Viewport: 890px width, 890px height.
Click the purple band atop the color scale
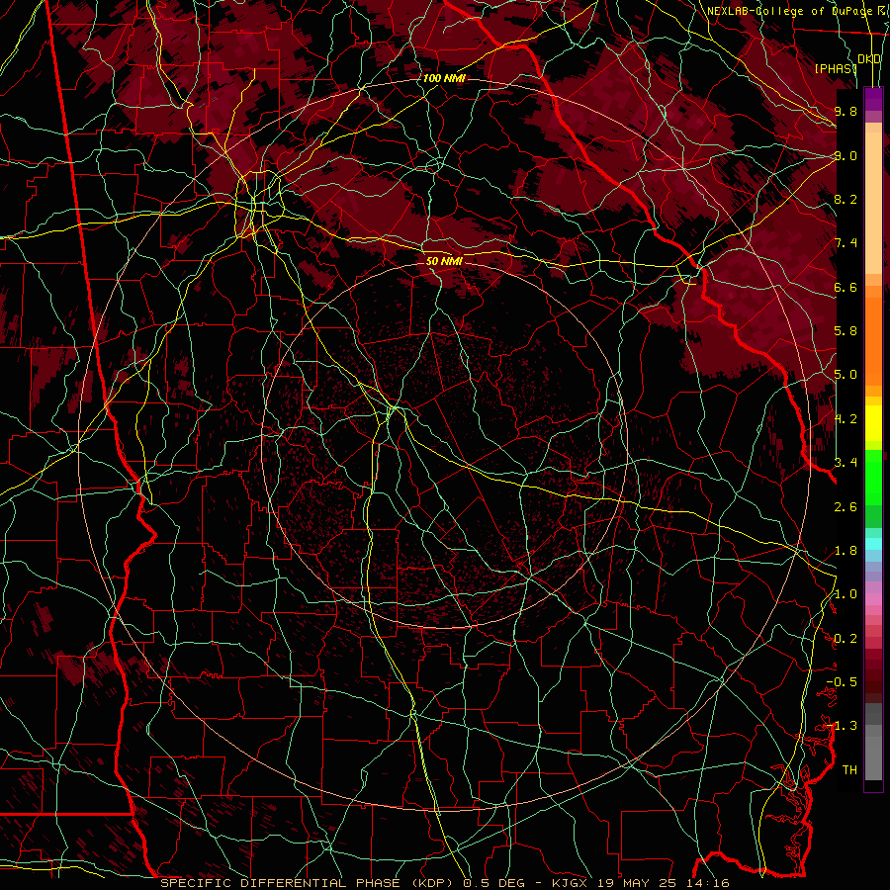[x=873, y=99]
